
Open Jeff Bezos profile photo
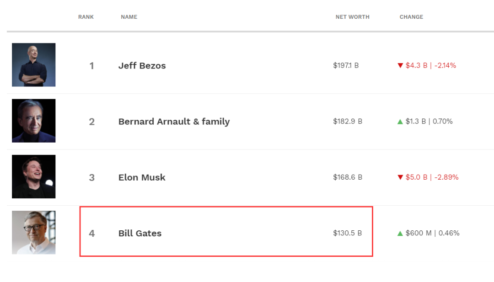[x=34, y=65]
